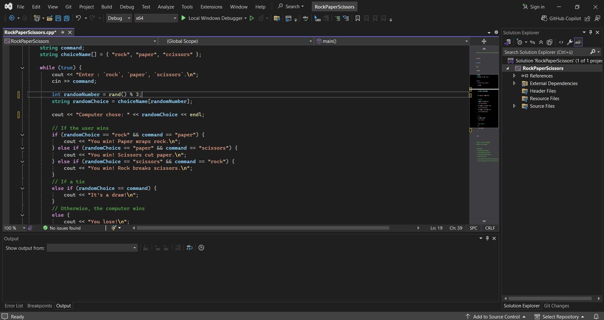Click Pending Changes Filter clock icon
This screenshot has width=604, height=320.
pyautogui.click(x=520, y=42)
